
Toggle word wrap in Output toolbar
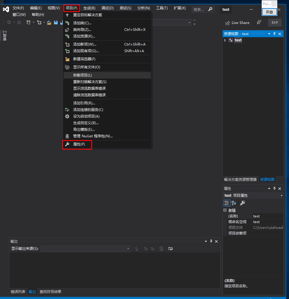click(x=170, y=249)
